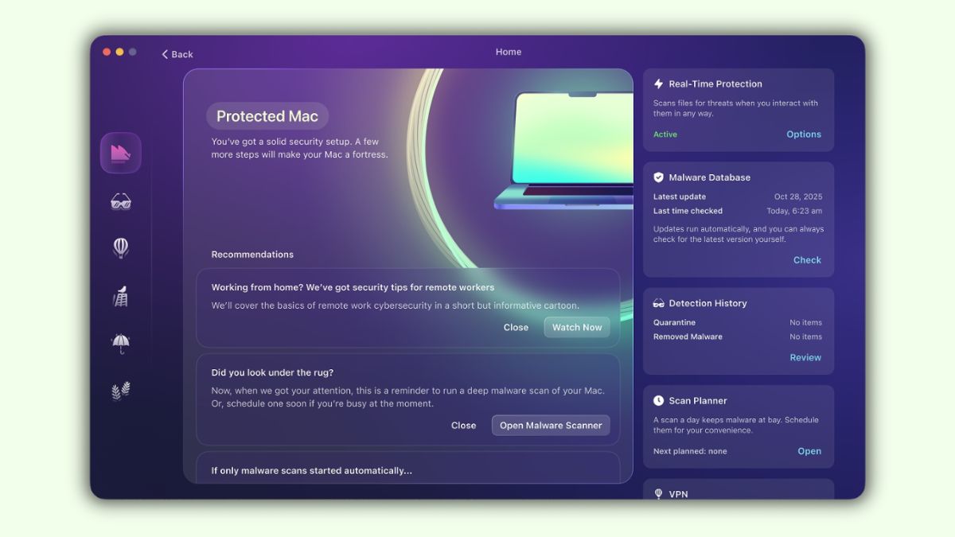Click the shield icon beside Malware Database
This screenshot has height=537, width=955.
point(658,177)
